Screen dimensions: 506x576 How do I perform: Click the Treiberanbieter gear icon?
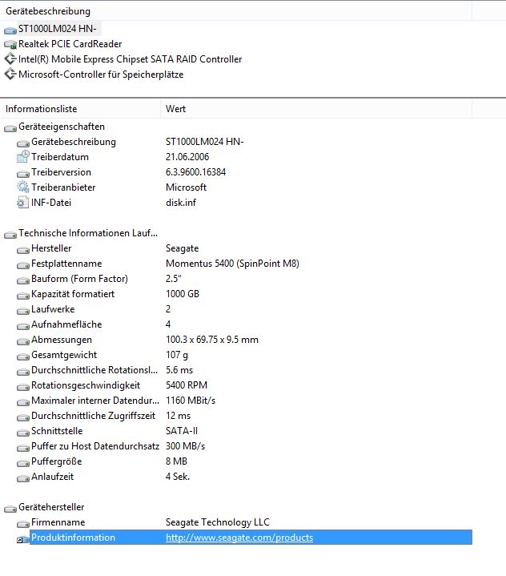23,187
